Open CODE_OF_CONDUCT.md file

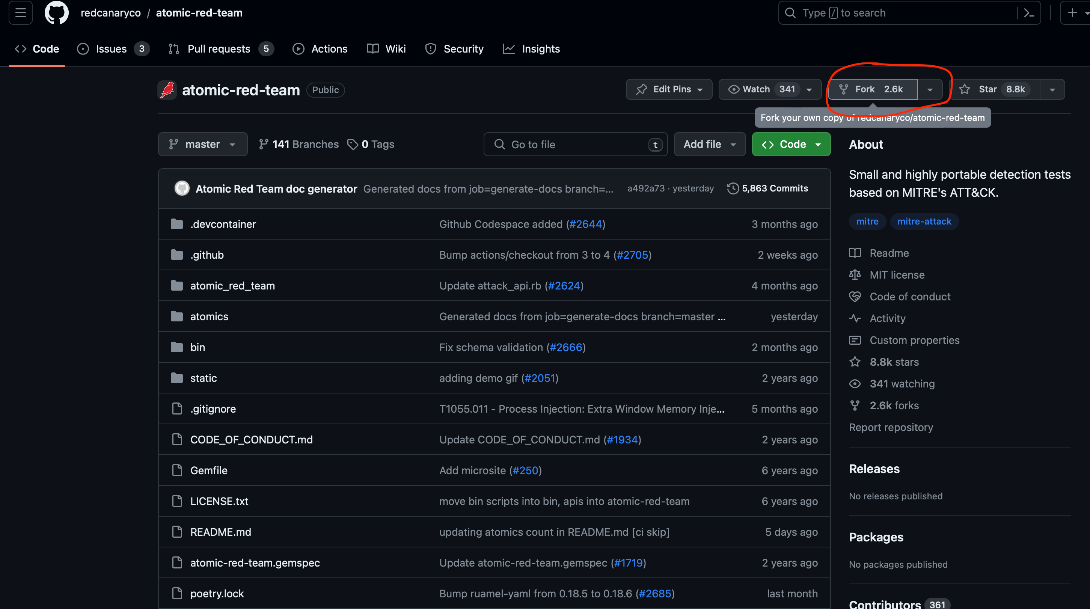coord(251,439)
